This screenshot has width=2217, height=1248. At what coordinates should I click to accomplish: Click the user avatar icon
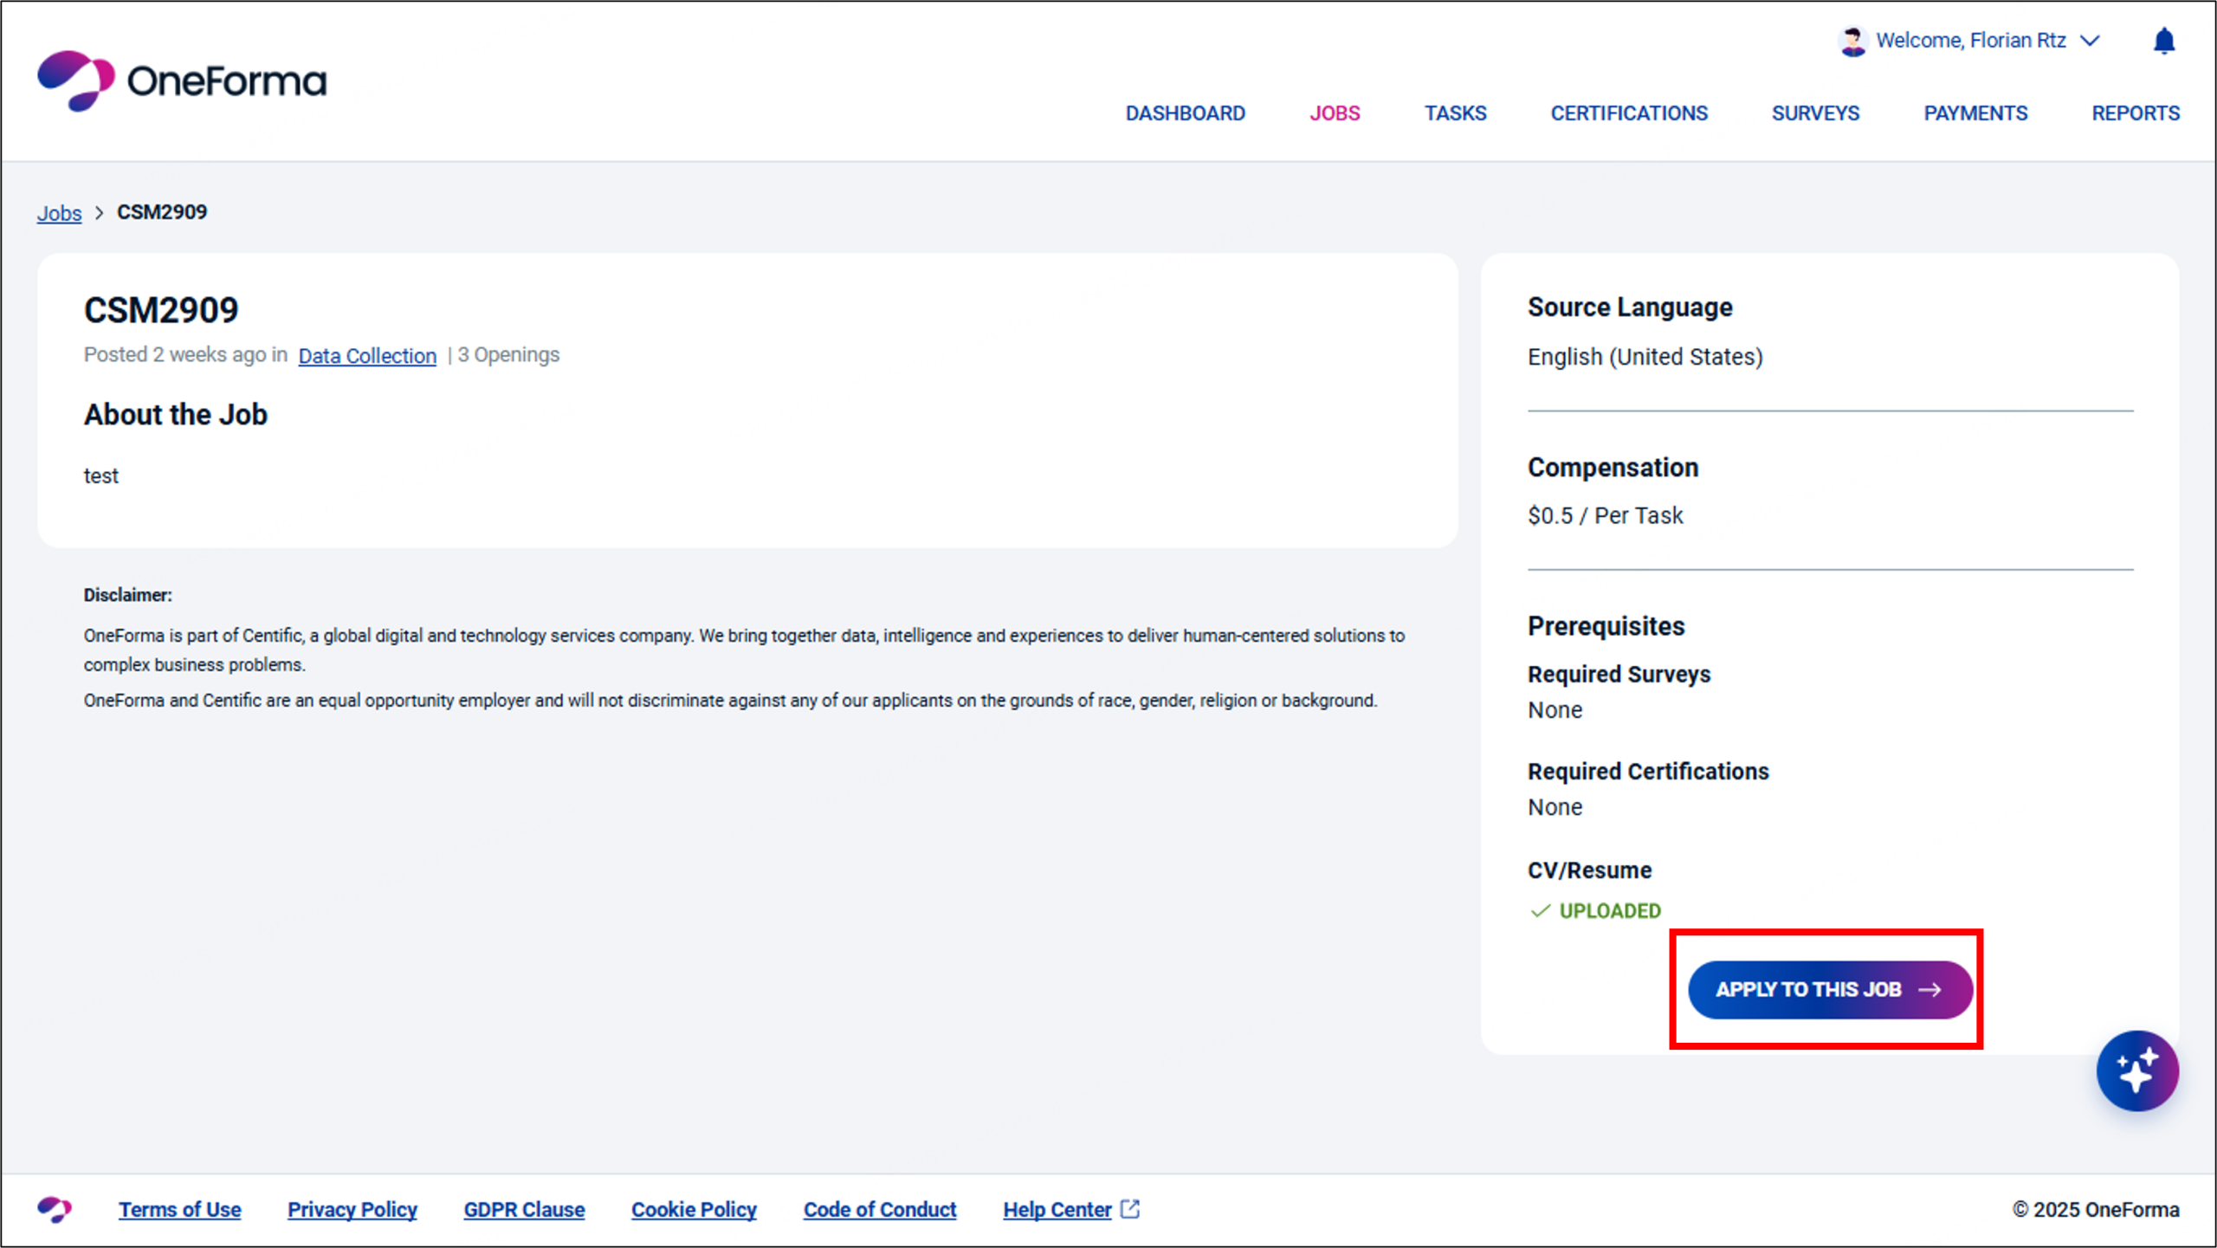pyautogui.click(x=1852, y=41)
